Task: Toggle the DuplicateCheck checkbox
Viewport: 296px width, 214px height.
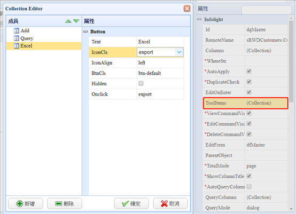Action: (249, 82)
